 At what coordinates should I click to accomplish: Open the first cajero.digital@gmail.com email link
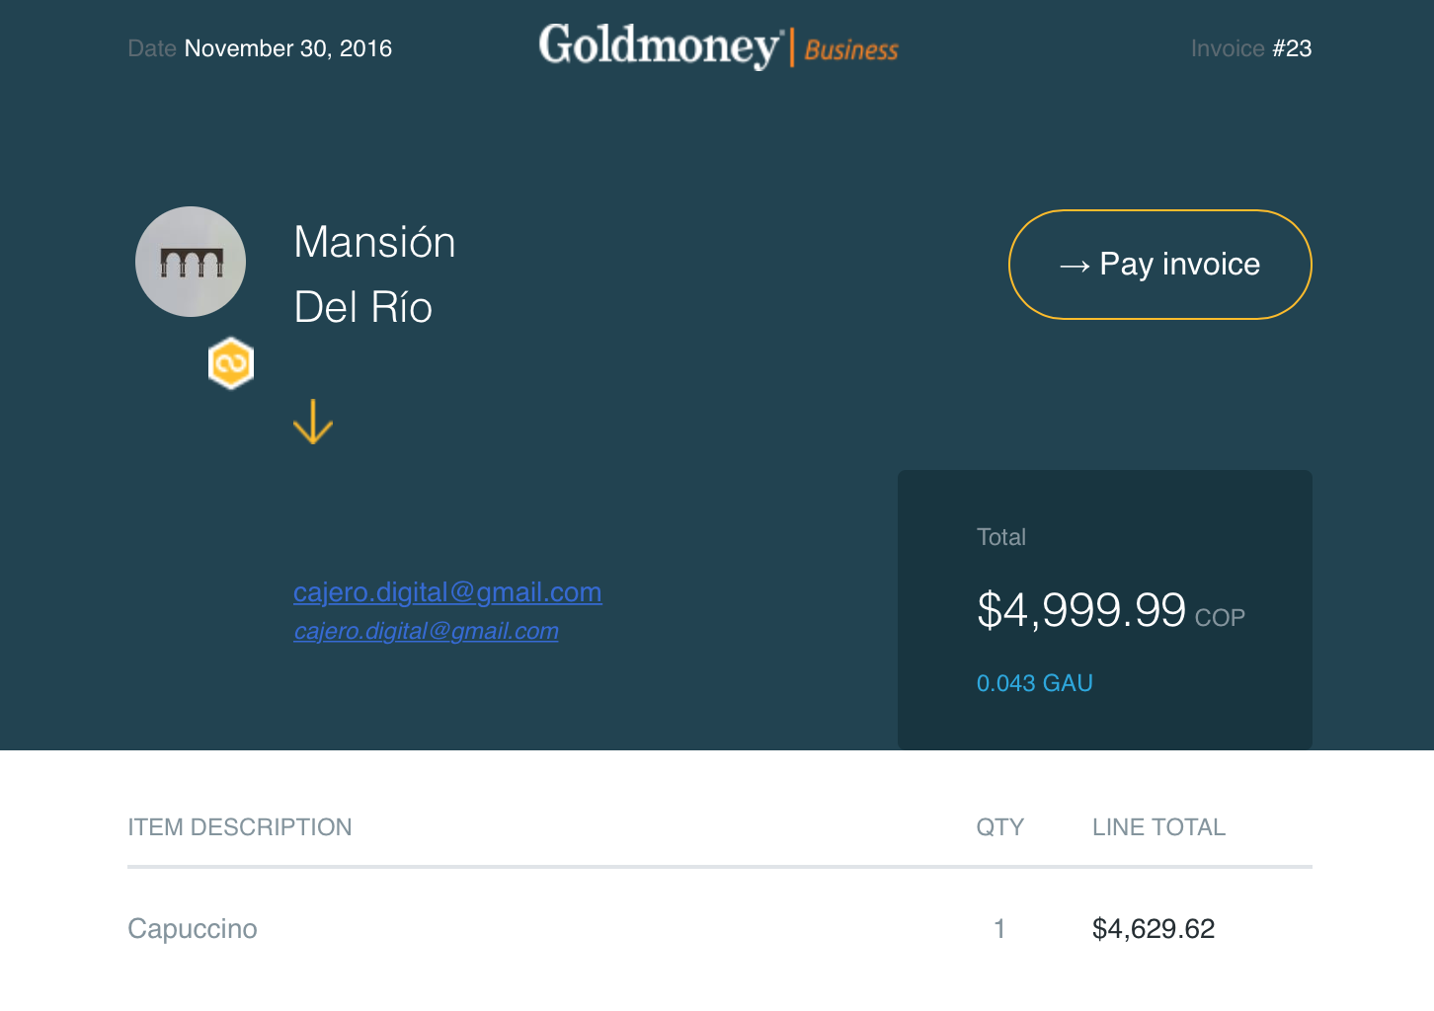tap(447, 591)
